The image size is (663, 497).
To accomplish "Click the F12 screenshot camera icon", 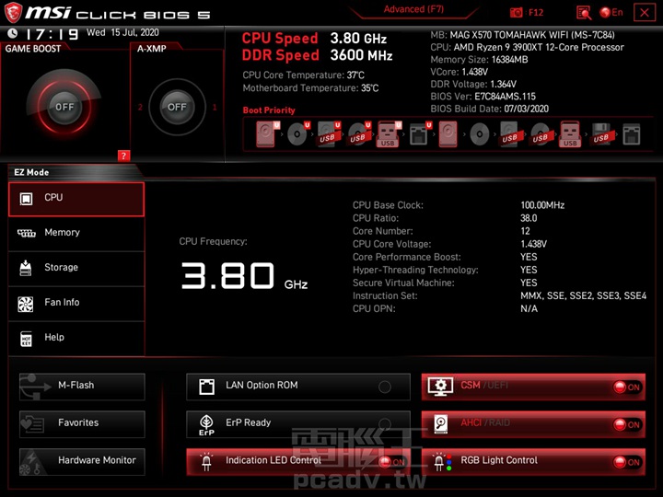I will (x=517, y=13).
